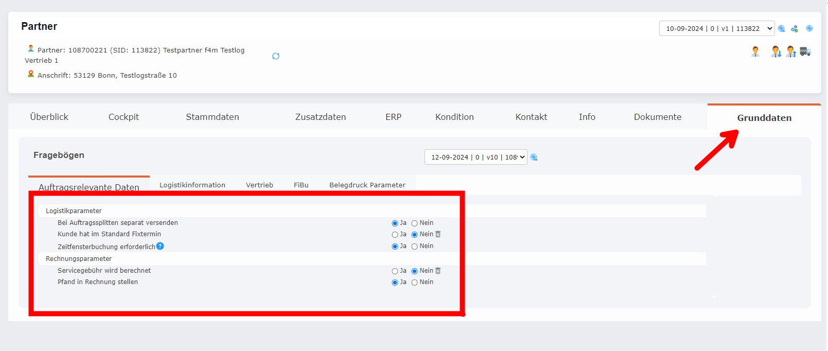Screen dimensions: 828x351
Task: Click the gears with green check icon
Action: click(x=795, y=29)
